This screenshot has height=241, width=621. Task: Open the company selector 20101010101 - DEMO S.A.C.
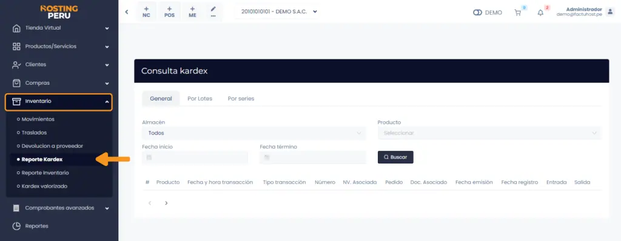279,12
